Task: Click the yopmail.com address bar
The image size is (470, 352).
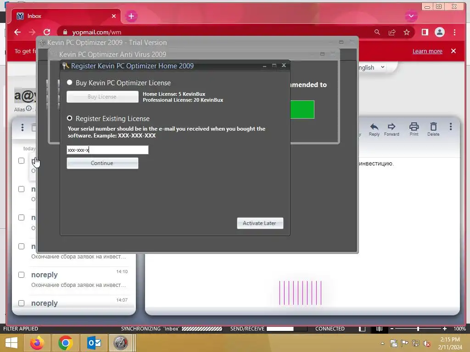Action: click(216, 32)
